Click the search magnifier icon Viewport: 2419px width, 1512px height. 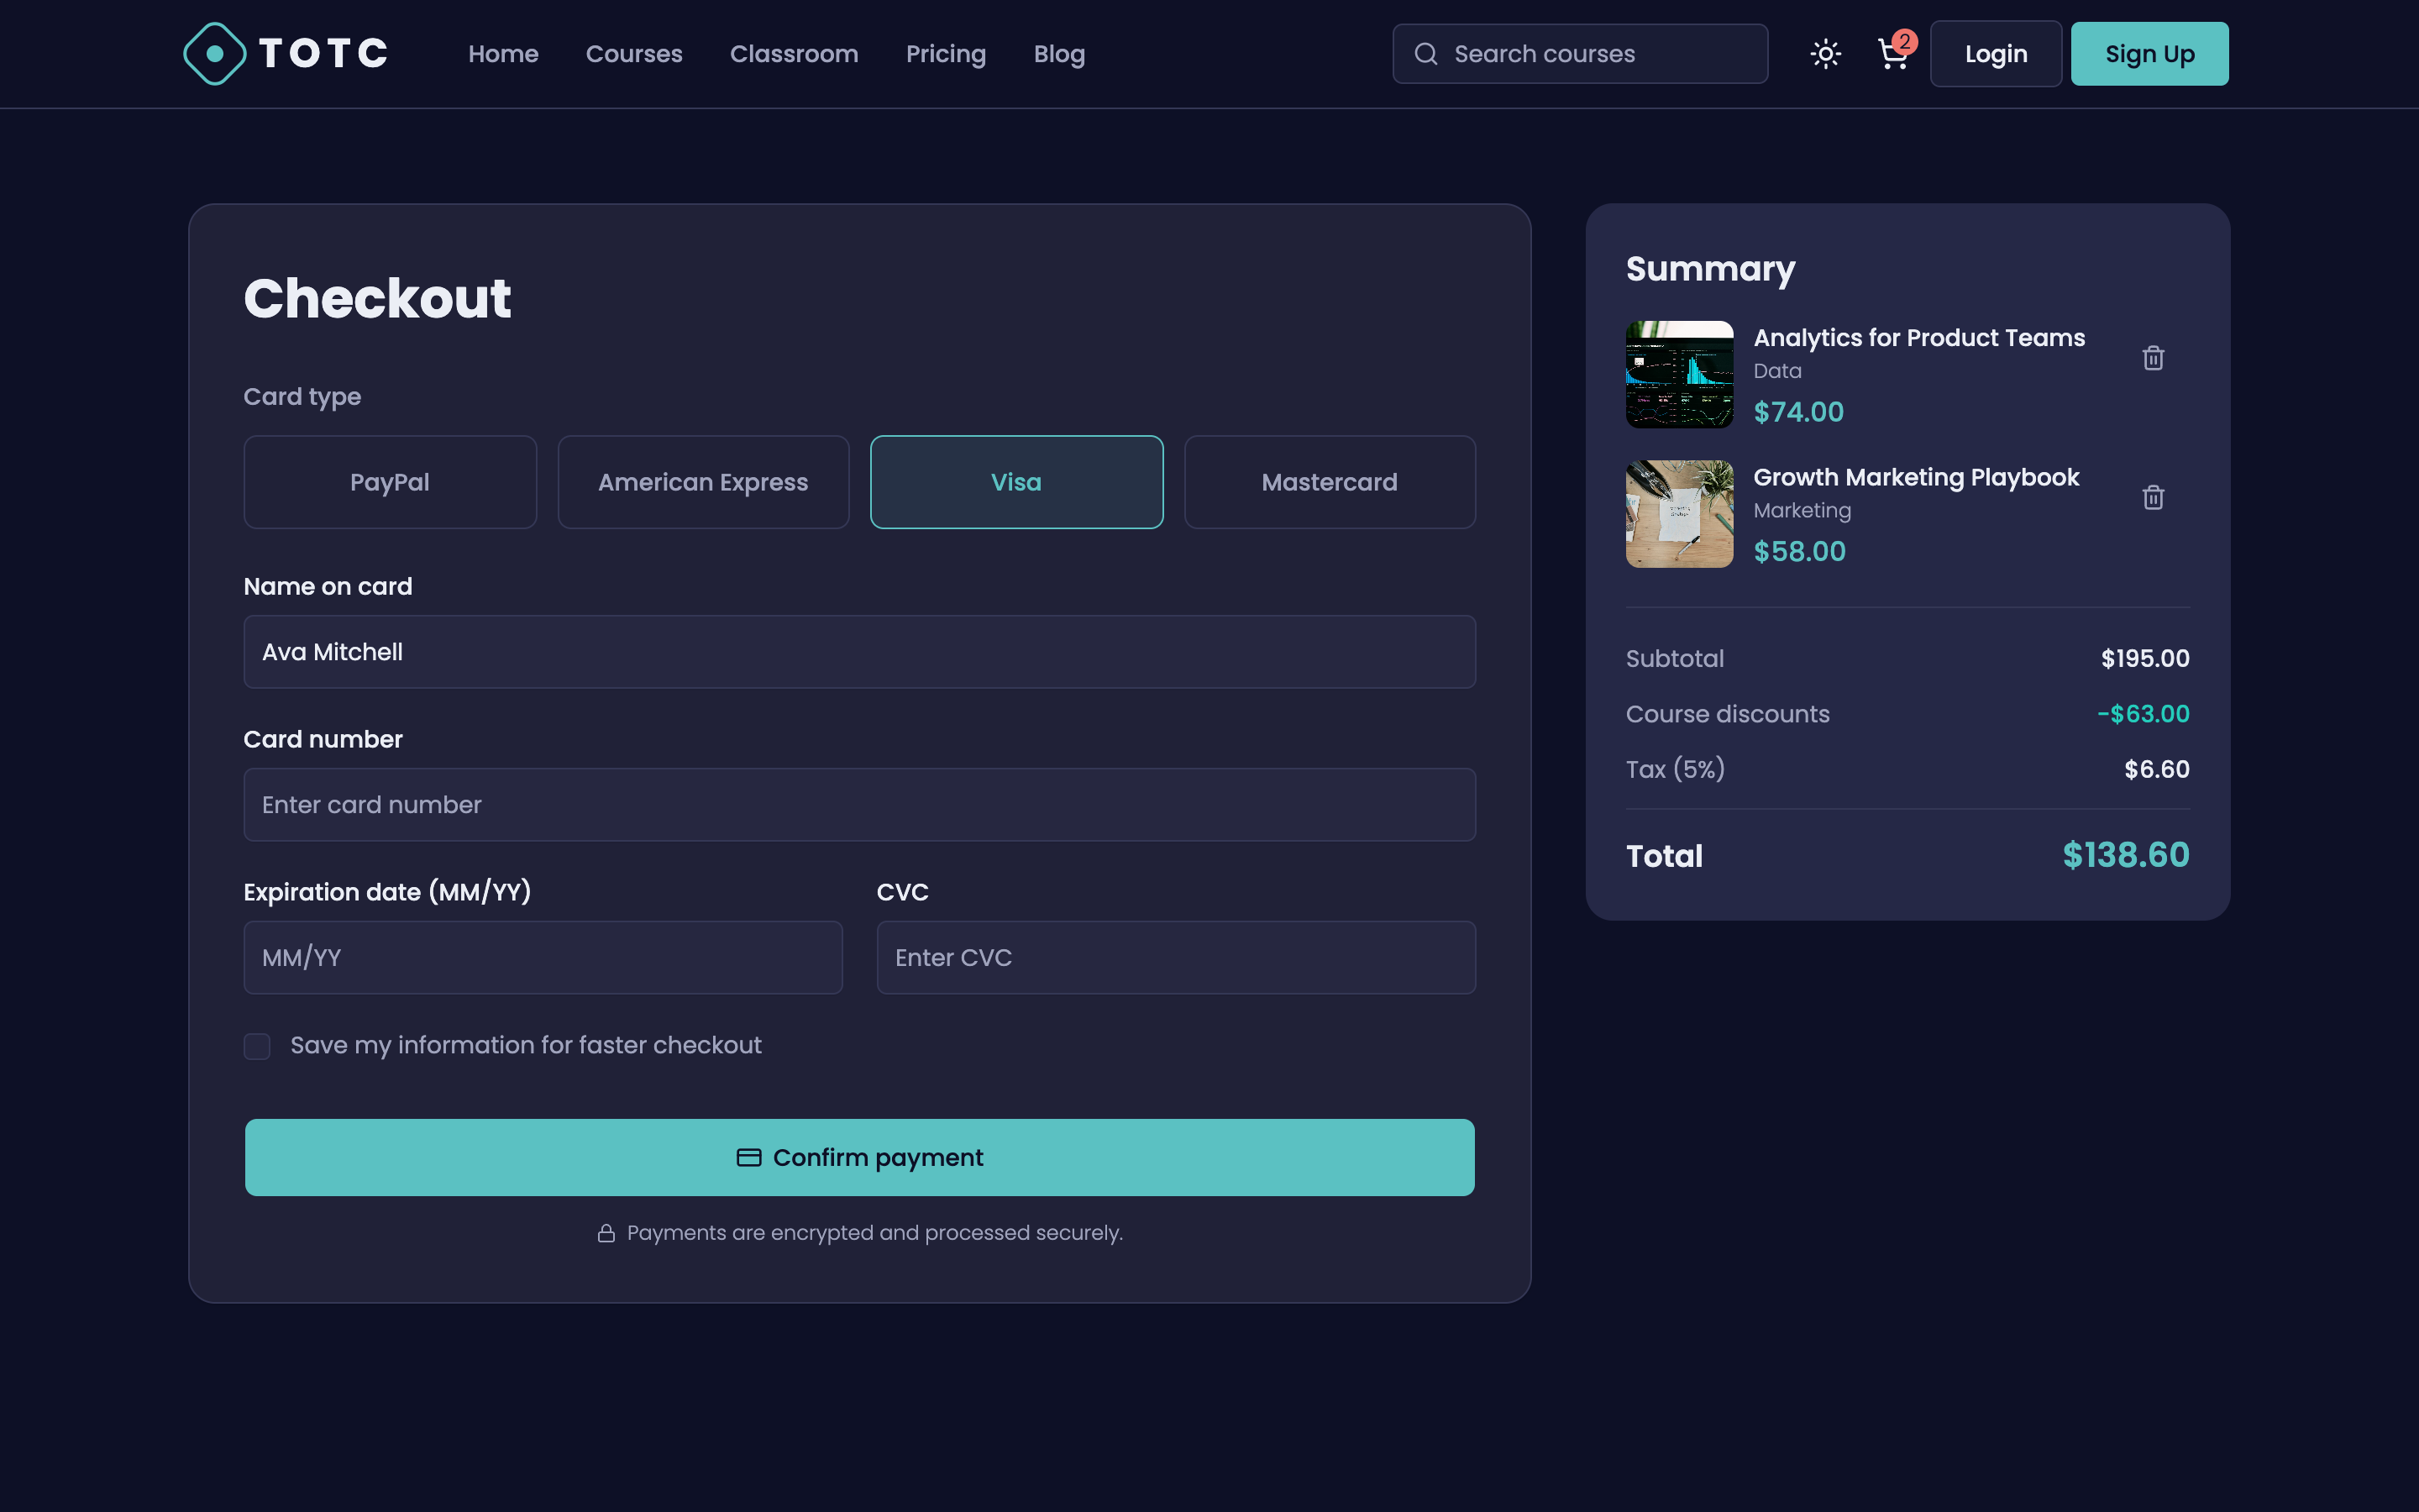pos(1425,54)
